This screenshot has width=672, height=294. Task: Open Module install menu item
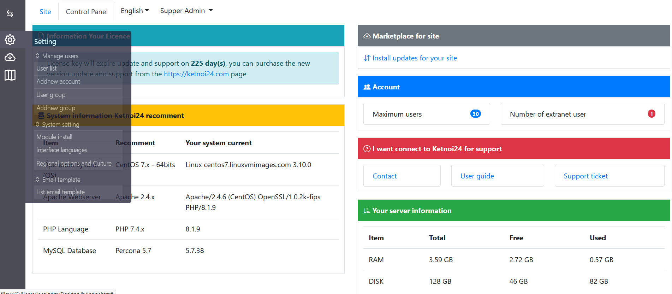[x=78, y=137]
